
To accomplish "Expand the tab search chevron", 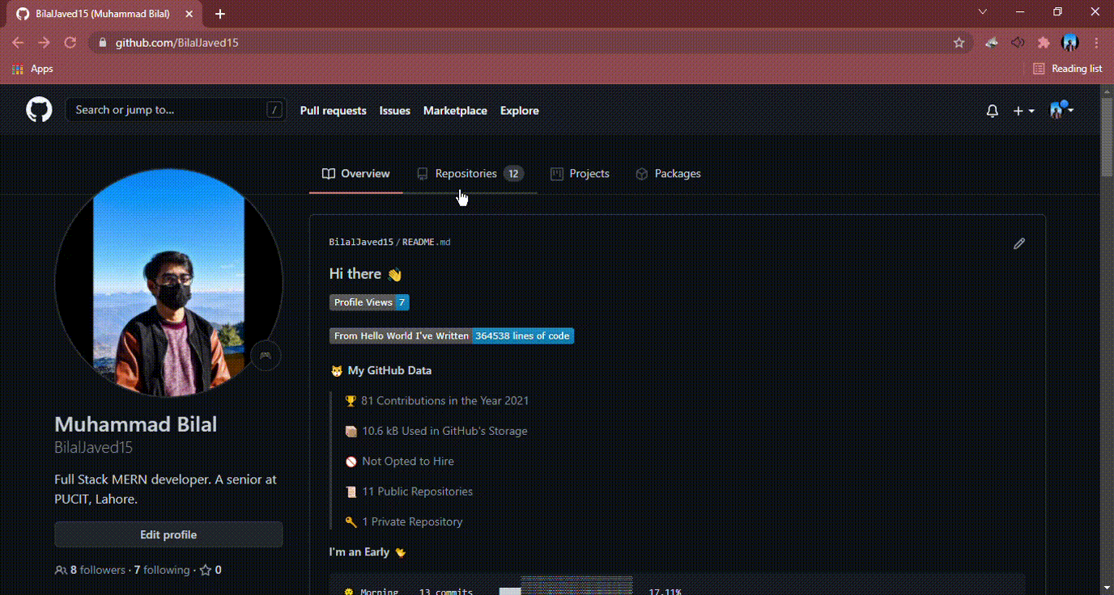I will coord(983,12).
